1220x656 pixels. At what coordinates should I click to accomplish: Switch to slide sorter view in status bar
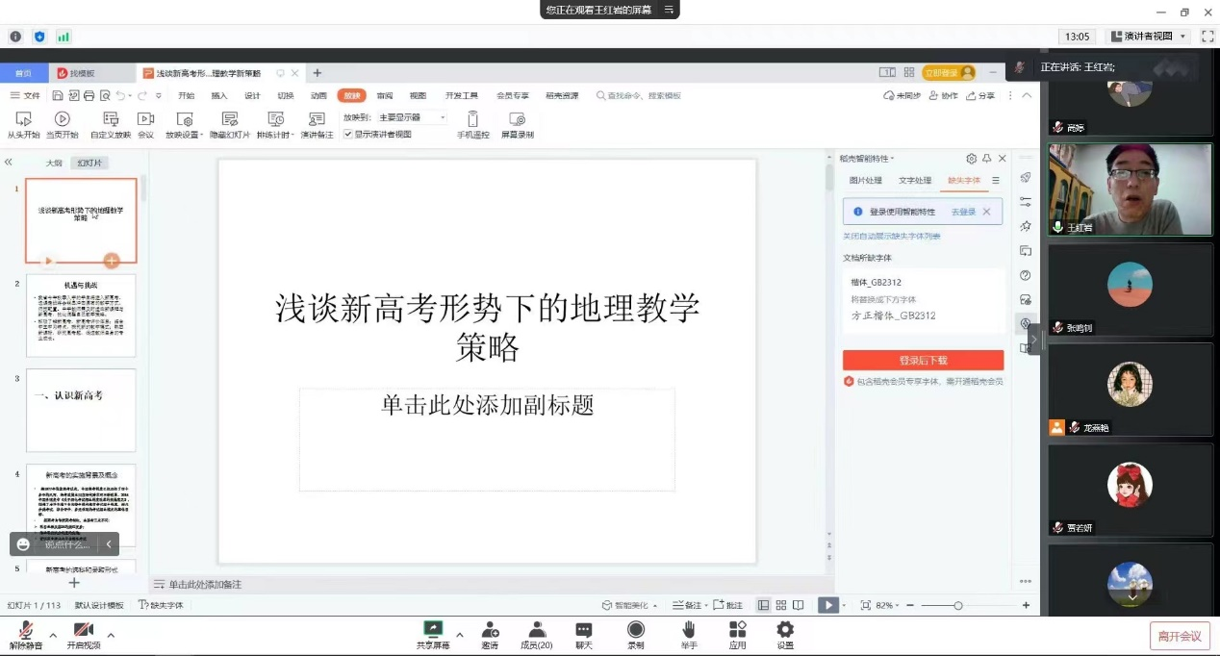coord(781,605)
